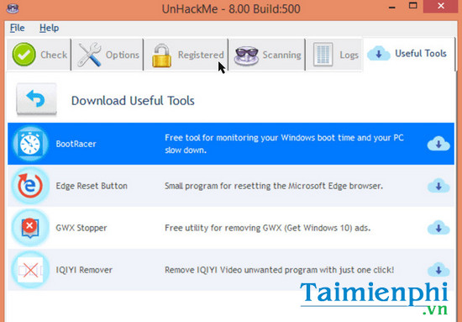The width and height of the screenshot is (462, 322).
Task: Click the cloud icon on Useful Tools tab
Action: (379, 54)
